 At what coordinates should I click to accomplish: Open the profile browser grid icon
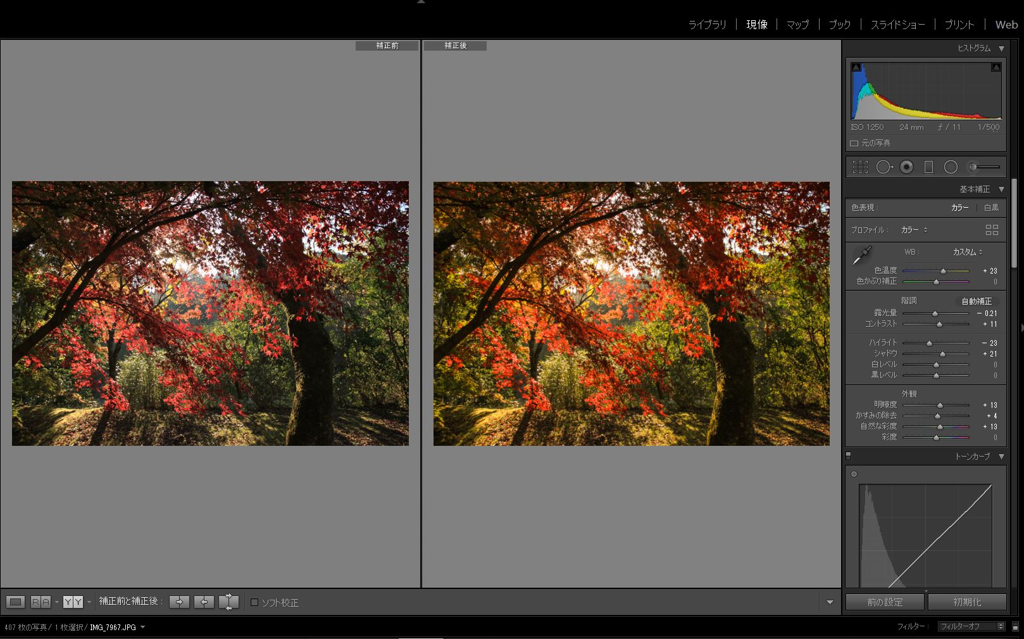tap(992, 230)
